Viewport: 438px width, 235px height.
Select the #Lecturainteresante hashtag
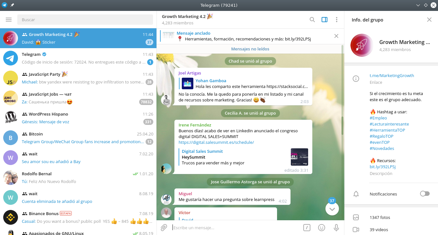tap(389, 124)
